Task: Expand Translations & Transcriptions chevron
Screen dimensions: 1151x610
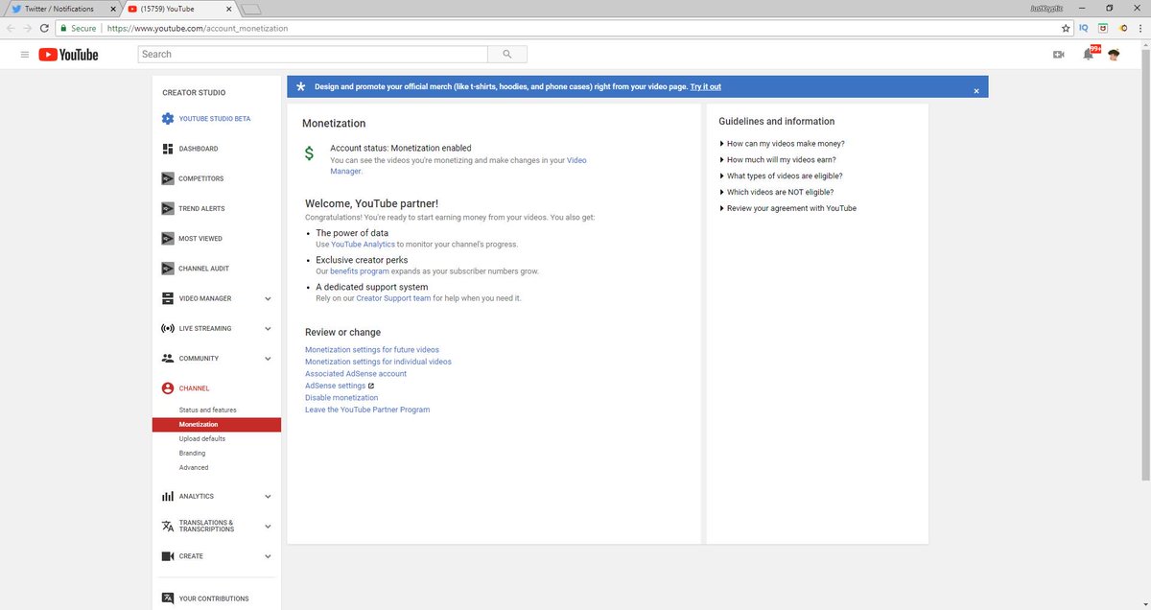Action: coord(268,526)
